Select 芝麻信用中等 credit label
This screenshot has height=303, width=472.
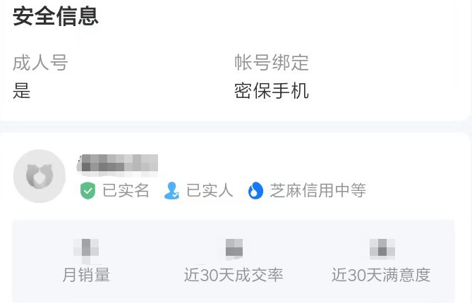pos(318,190)
